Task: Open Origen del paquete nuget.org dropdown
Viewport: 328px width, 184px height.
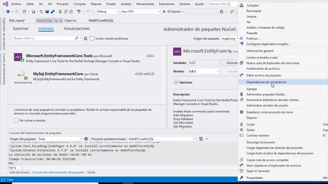Action: [x=230, y=39]
